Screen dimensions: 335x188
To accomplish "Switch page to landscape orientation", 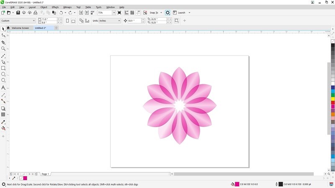I will 73,20.
